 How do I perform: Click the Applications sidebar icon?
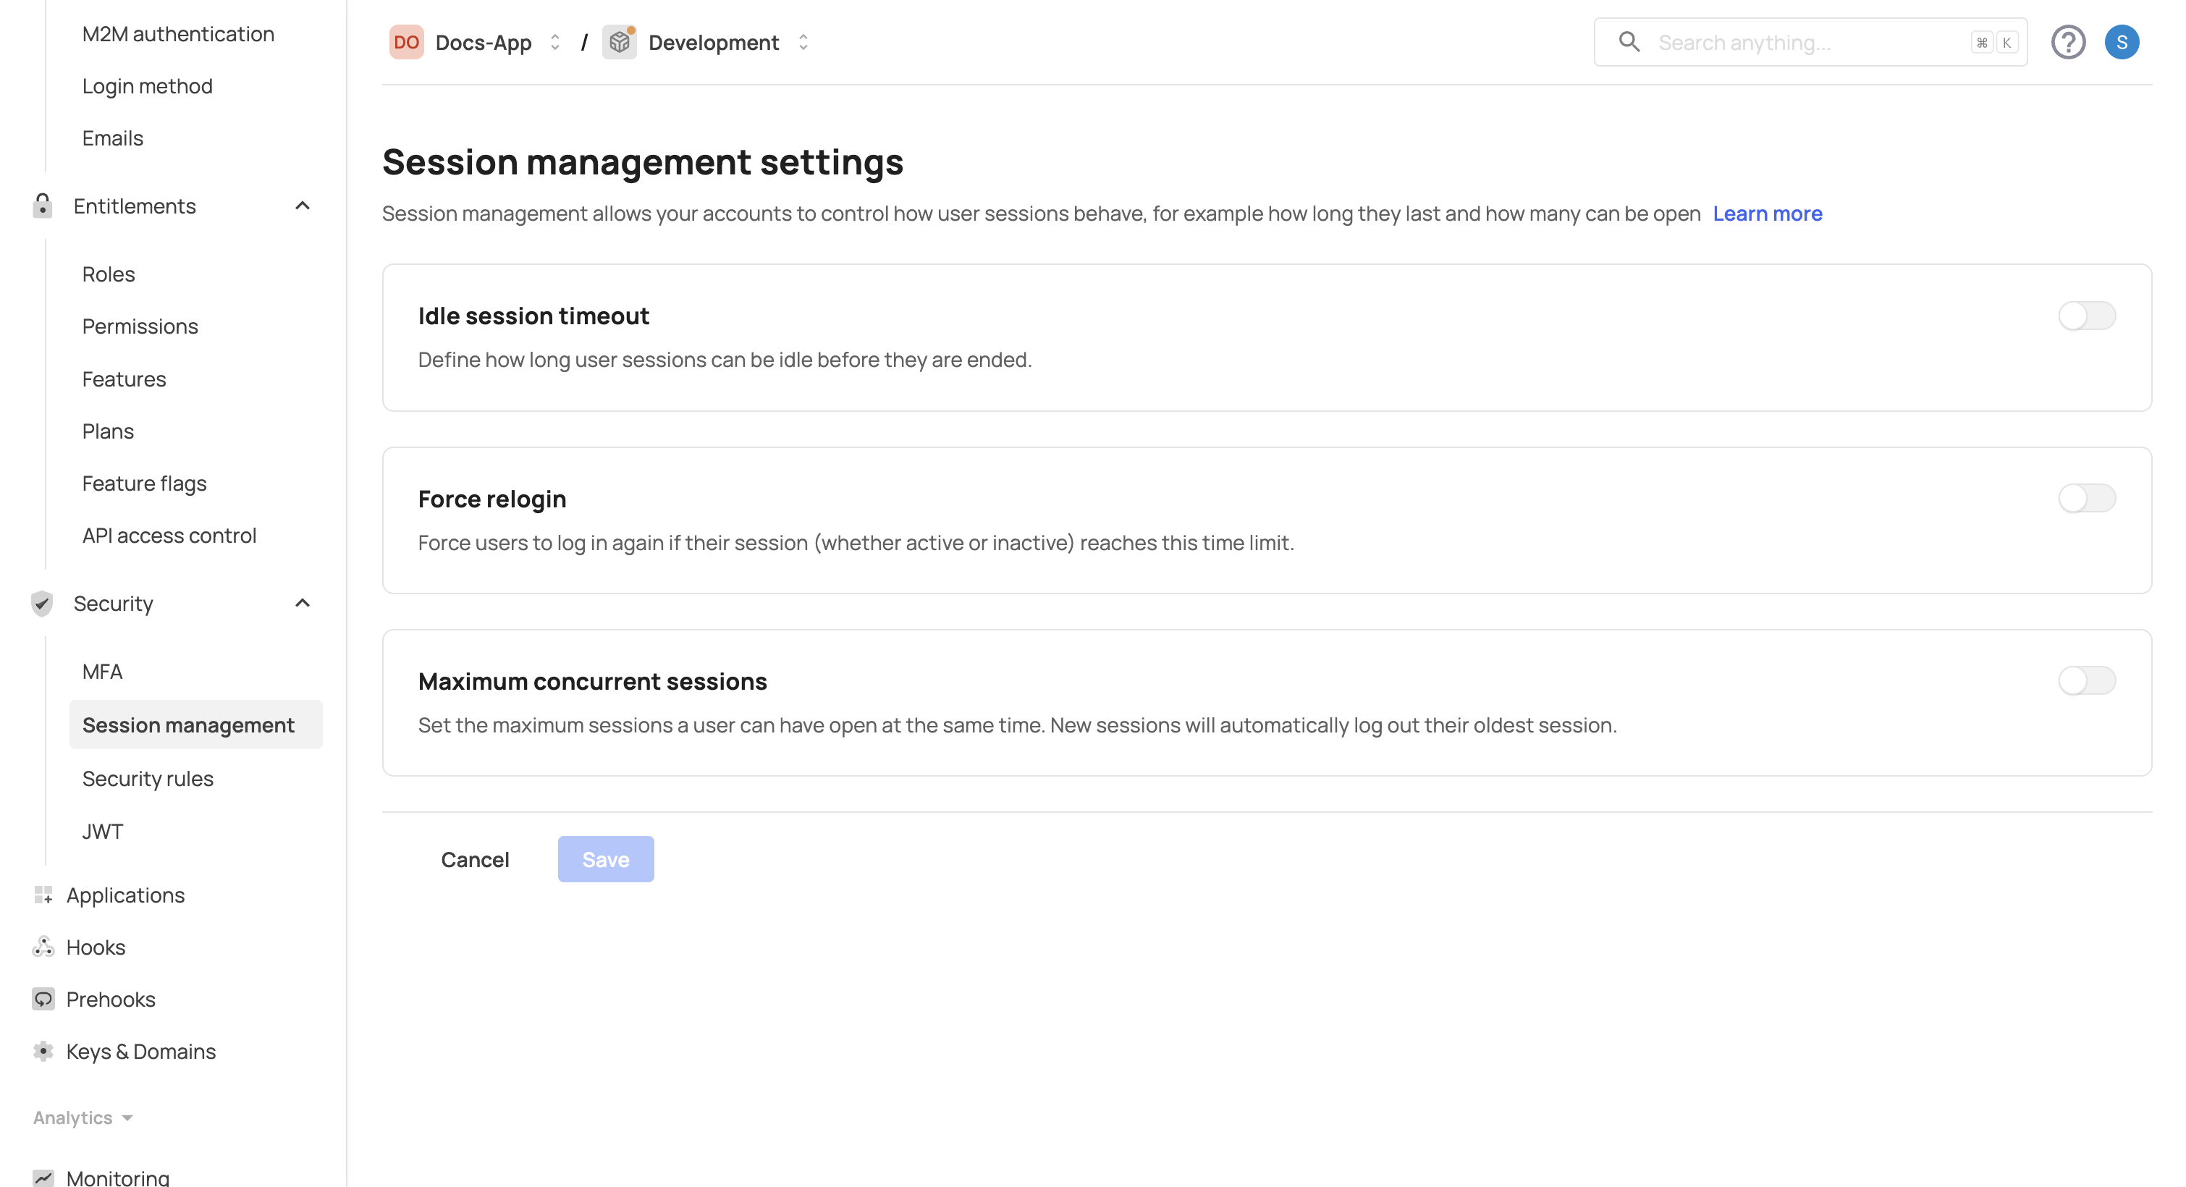[x=43, y=895]
